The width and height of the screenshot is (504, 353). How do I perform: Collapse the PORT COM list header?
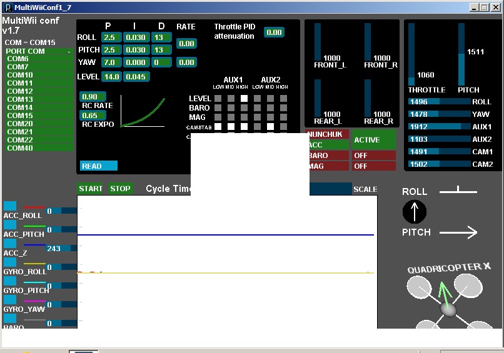(x=39, y=51)
